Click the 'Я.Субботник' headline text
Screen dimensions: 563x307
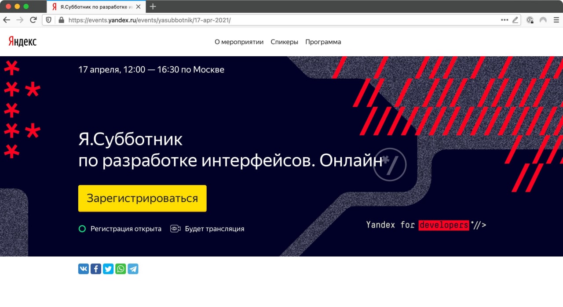130,140
